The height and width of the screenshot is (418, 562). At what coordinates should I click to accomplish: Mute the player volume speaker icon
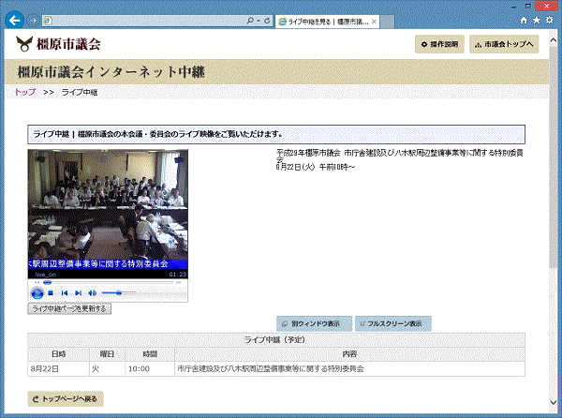[92, 293]
